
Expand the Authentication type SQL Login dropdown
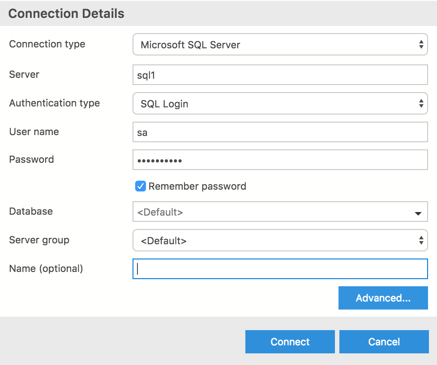click(x=280, y=104)
